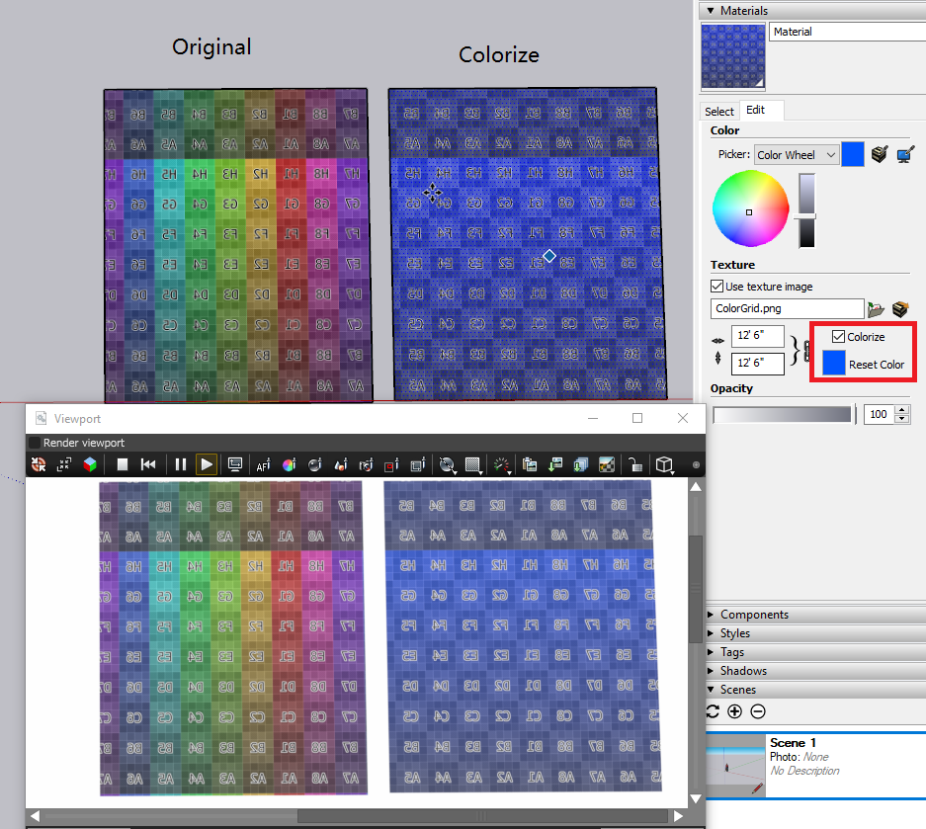The image size is (926, 829).
Task: Click match color of object in model icon
Action: coord(880,155)
